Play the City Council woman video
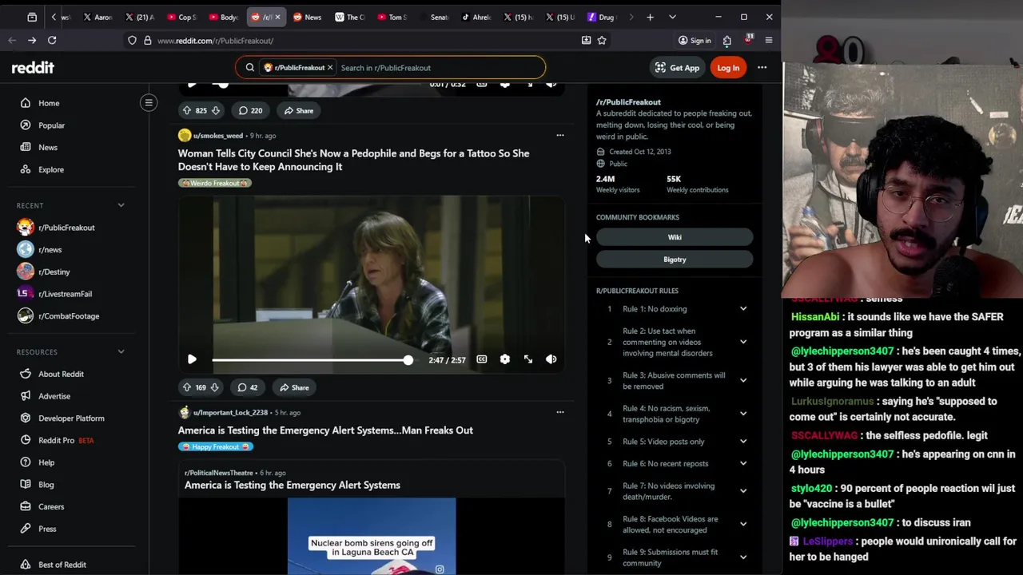1023x575 pixels. click(x=192, y=359)
